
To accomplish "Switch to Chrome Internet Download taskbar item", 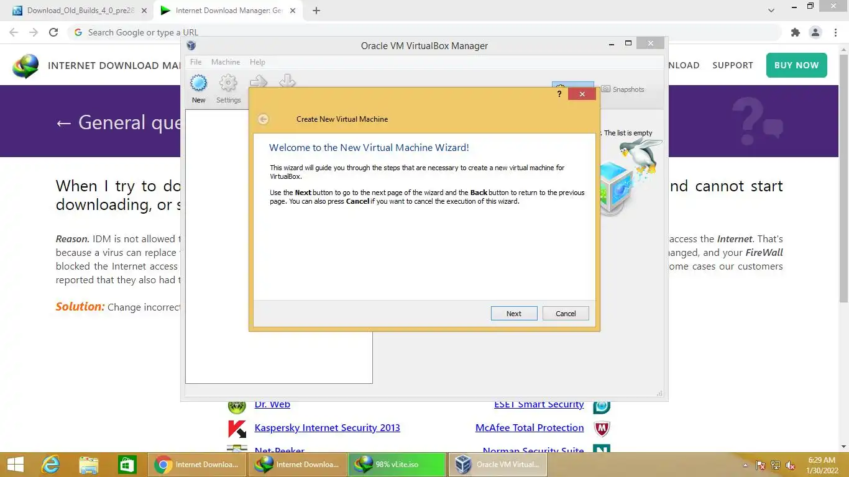I will [x=197, y=465].
